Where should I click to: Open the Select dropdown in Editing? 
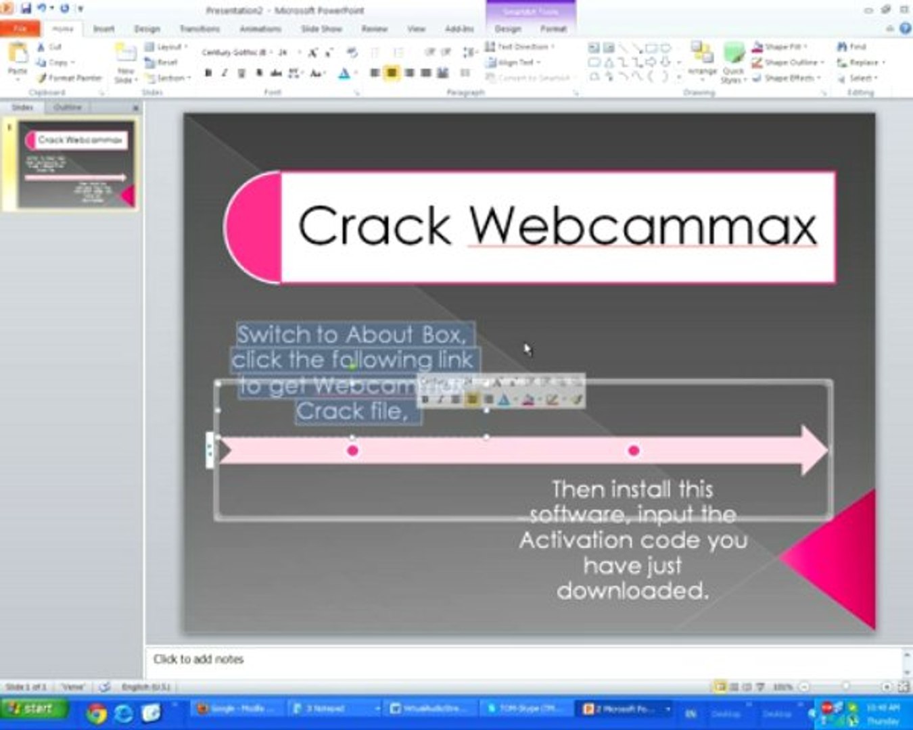[x=858, y=78]
